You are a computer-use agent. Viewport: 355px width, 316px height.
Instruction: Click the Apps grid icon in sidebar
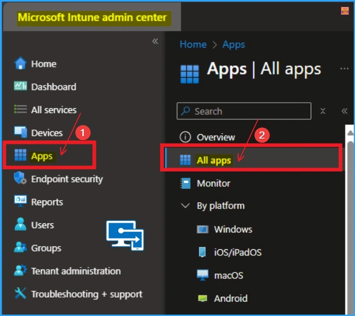pos(20,155)
